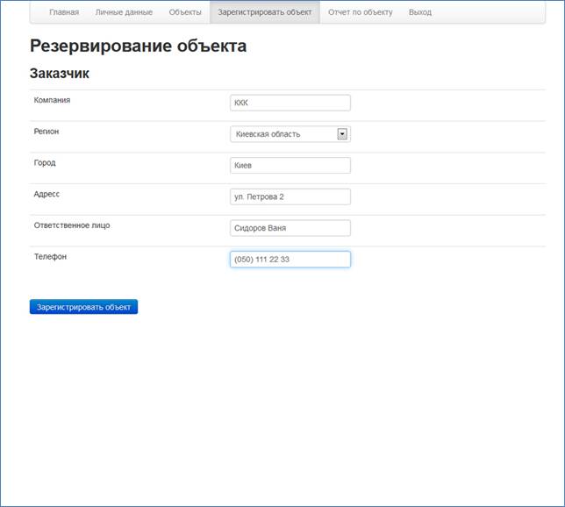Go to Личные данные tab
Viewport: 565px width, 507px height.
coord(124,12)
